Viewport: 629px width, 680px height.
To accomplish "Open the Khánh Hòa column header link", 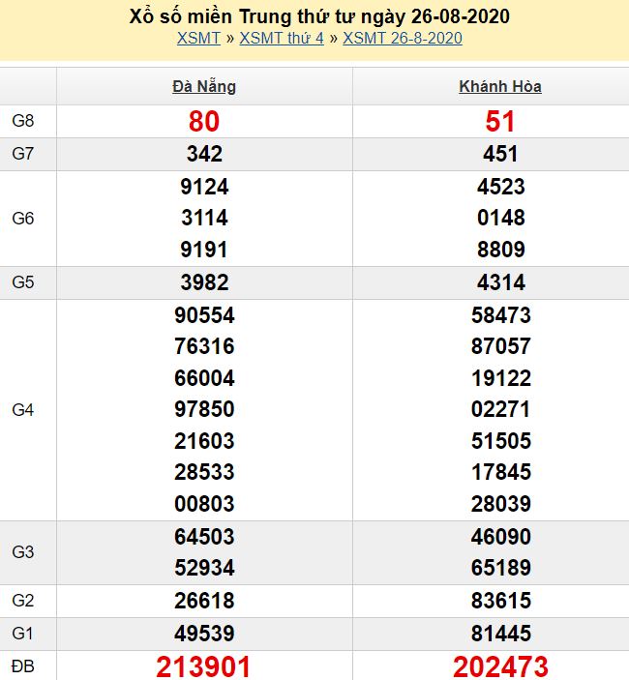I will pyautogui.click(x=500, y=86).
